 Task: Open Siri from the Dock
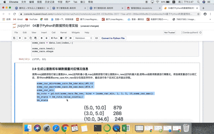pos(37,128)
